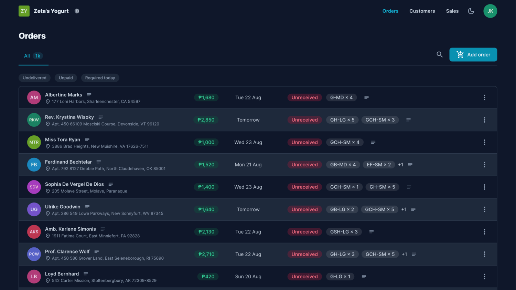Screen dimensions: 516x290
Task: Open JK user avatar menu
Action: click(490, 11)
